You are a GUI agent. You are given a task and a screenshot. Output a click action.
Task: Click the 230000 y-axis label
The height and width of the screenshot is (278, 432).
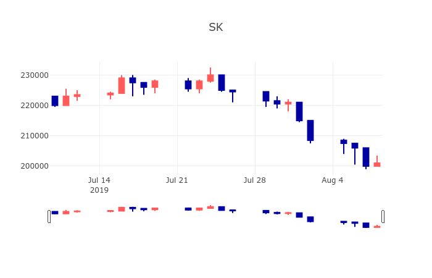tap(35, 75)
